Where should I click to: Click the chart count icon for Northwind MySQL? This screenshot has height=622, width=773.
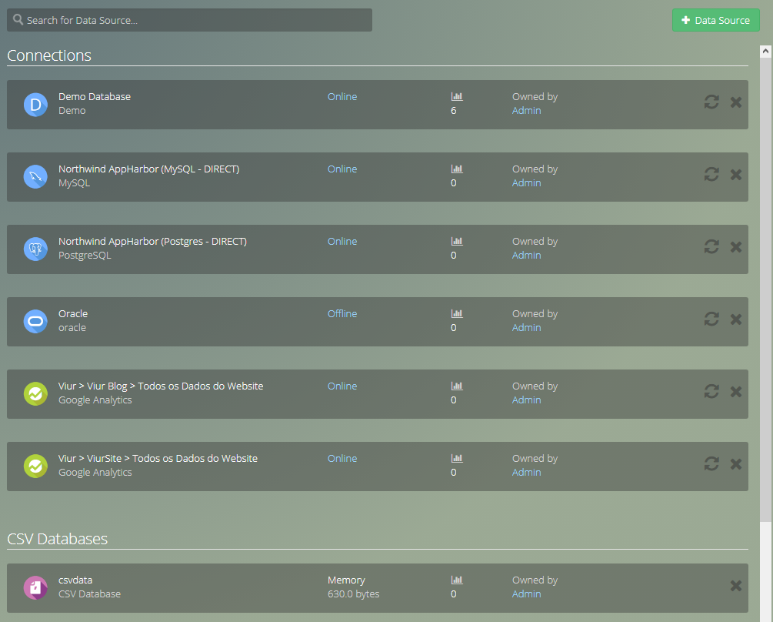(x=457, y=169)
